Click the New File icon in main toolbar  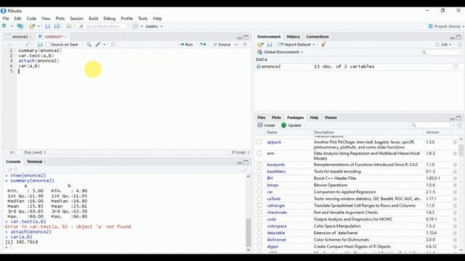[4, 26]
